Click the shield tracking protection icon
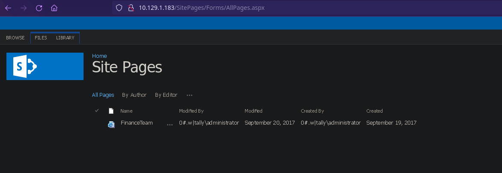Viewport: 502px width, 173px height. pos(120,8)
